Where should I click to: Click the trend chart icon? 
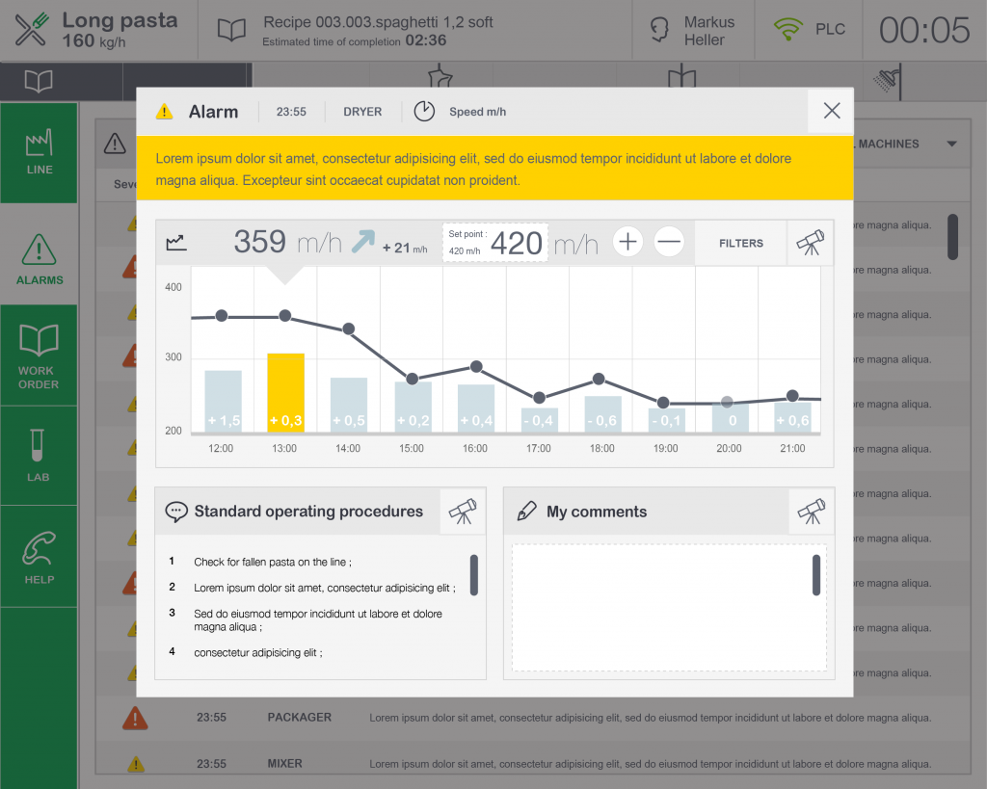tap(176, 244)
